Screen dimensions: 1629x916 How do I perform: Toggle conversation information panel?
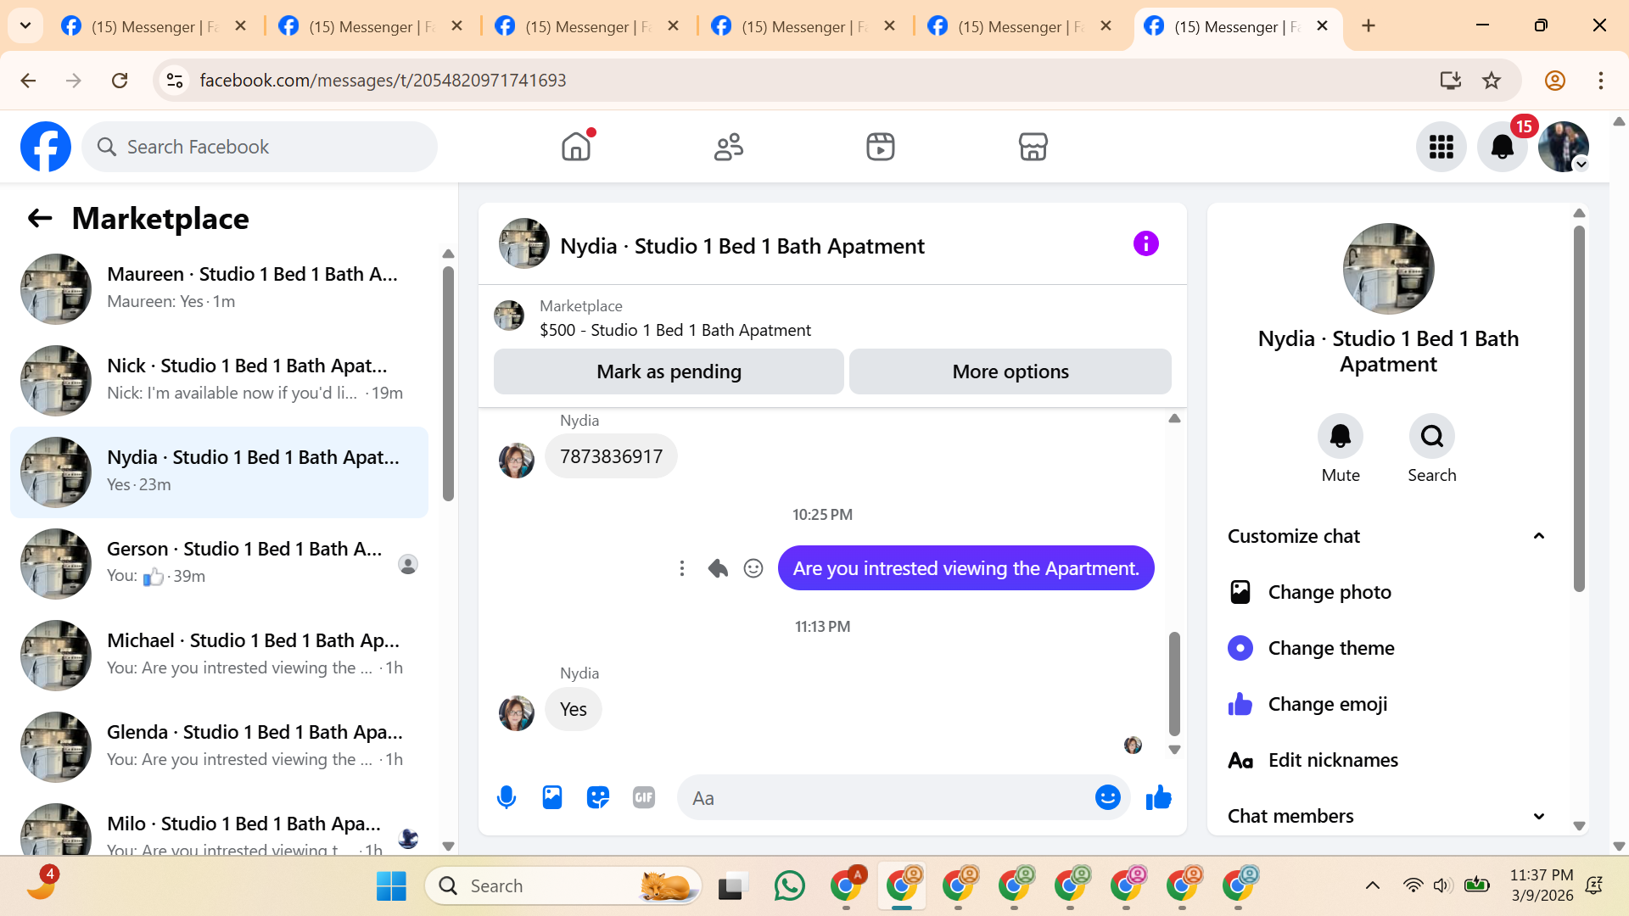1145,244
